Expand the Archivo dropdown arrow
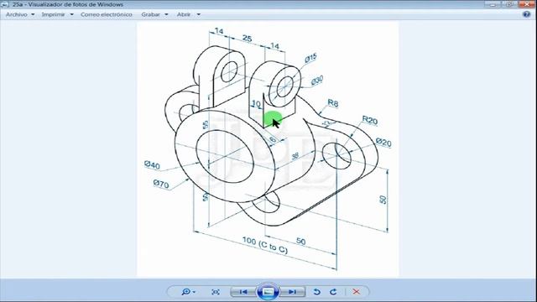Viewport: 537px width, 302px height. 33,14
